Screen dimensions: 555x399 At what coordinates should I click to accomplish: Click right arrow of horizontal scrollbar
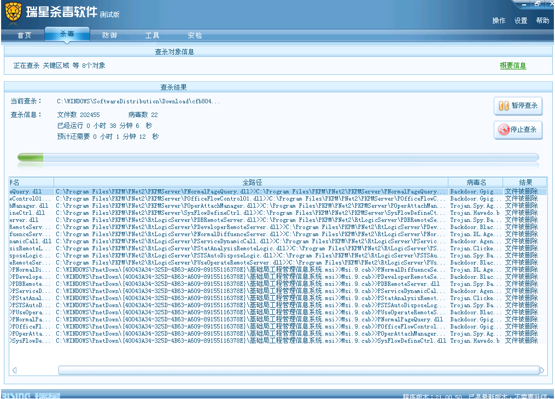[542, 371]
